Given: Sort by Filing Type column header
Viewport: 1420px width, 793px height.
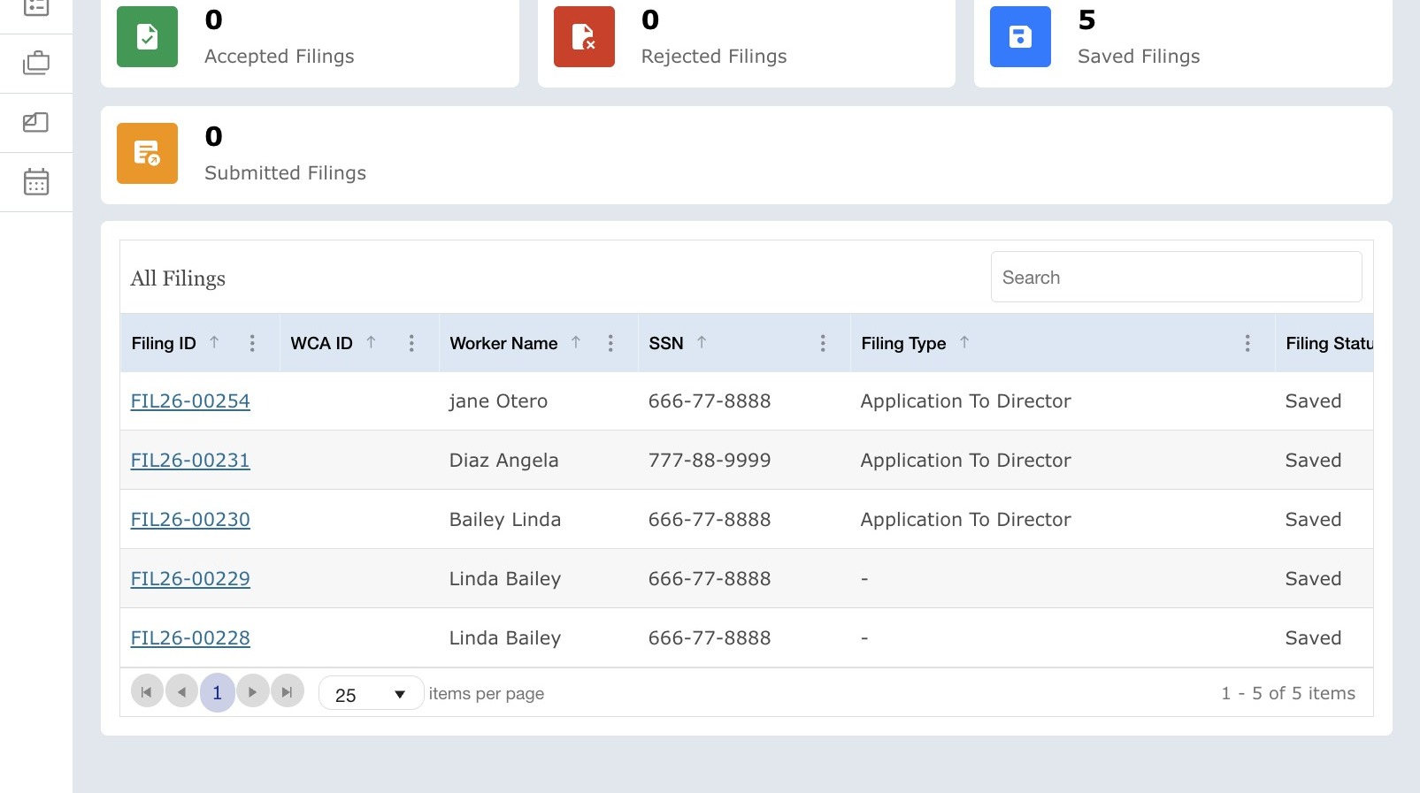Looking at the screenshot, I should pyautogui.click(x=903, y=343).
